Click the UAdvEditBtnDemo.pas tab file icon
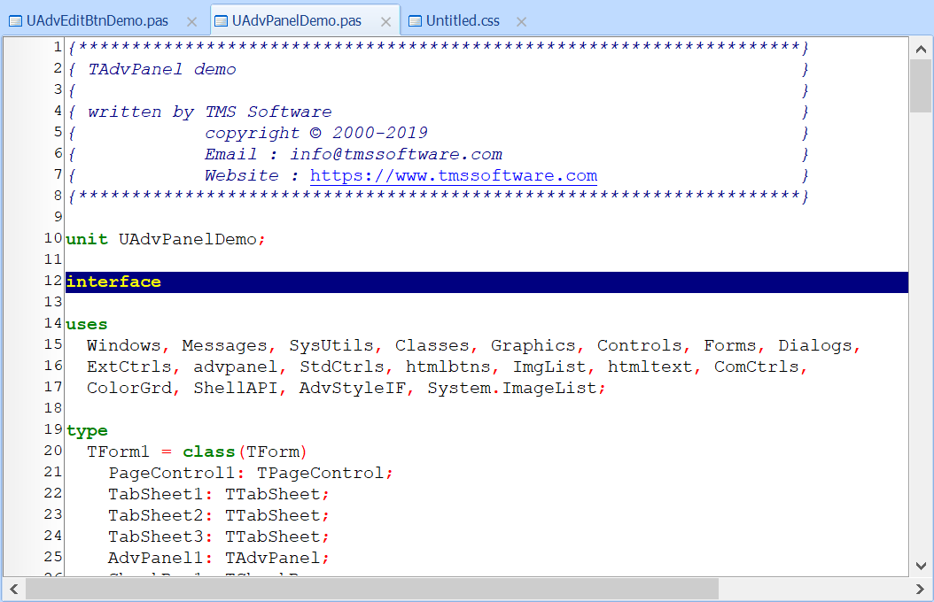This screenshot has width=934, height=602. 15,21
